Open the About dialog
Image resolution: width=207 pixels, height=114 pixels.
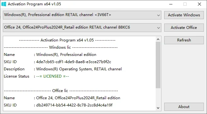(184, 106)
